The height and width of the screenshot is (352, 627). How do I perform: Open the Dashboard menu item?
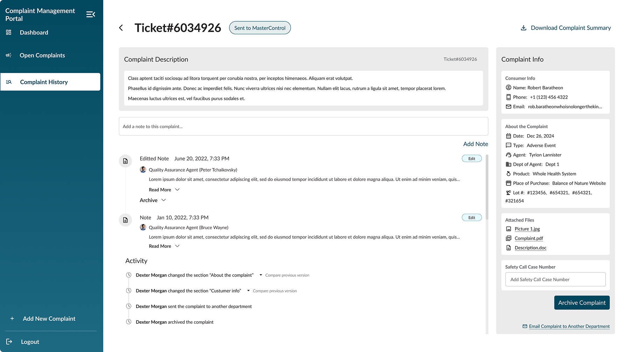point(34,32)
